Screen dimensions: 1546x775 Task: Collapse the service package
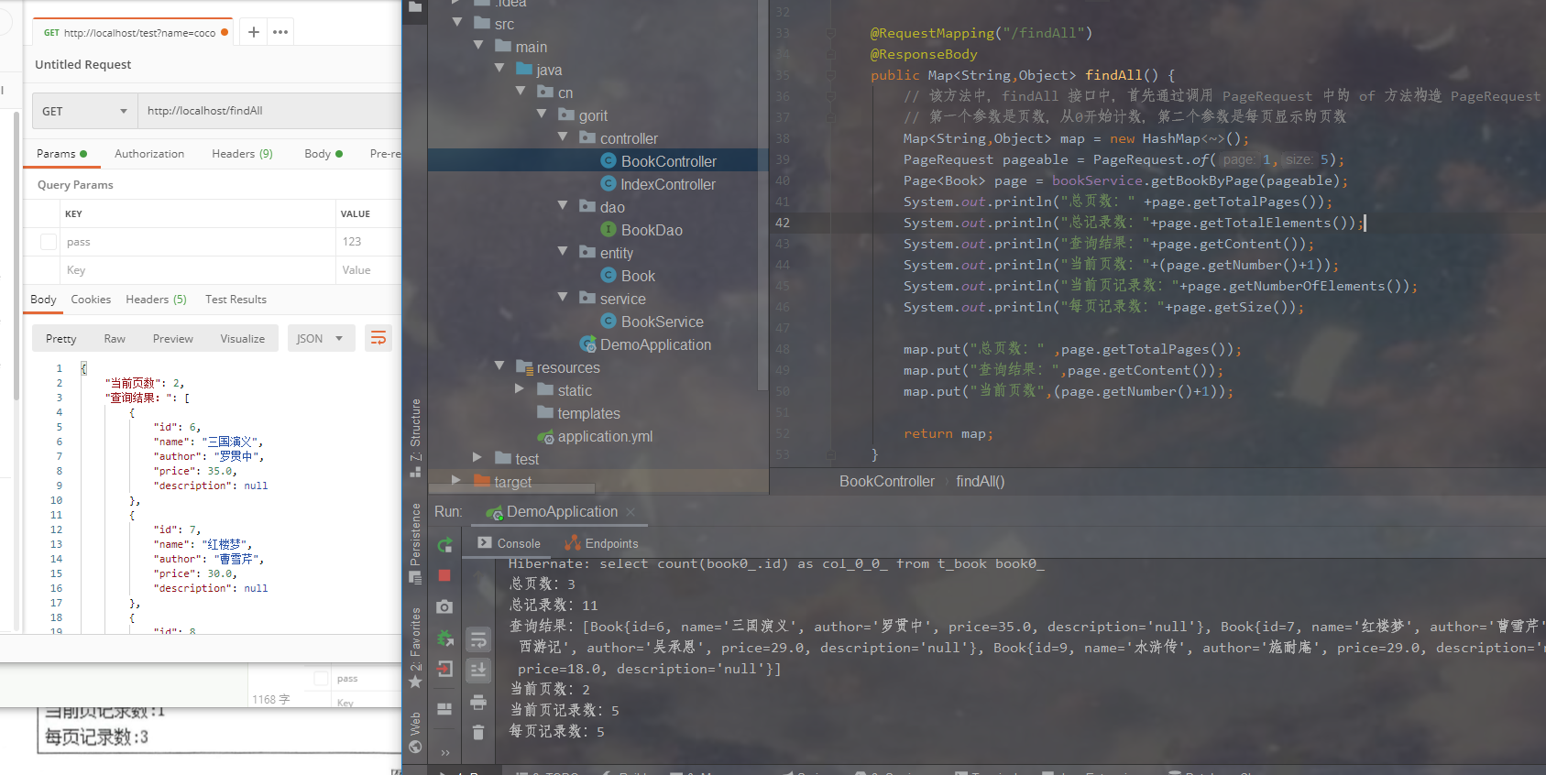pyautogui.click(x=563, y=297)
